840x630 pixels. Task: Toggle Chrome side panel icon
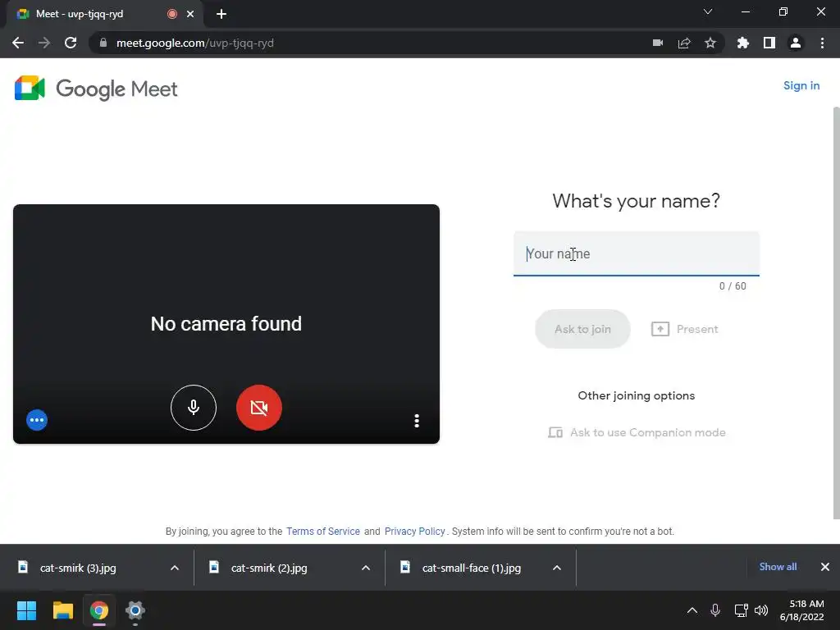tap(769, 43)
